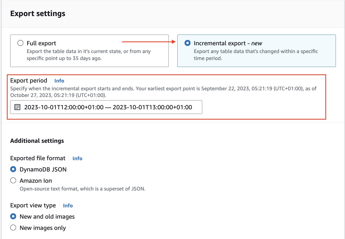Screen dimensions: 345x239
Task: Open the Exported file format Info link
Action: coord(77,158)
